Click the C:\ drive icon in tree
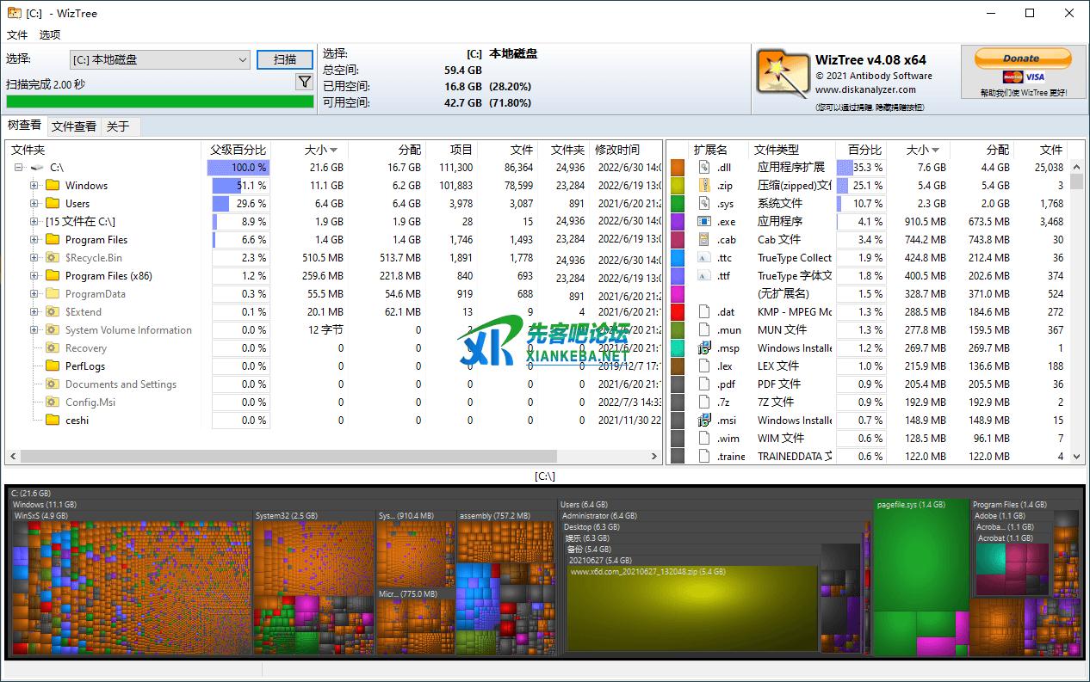The height and width of the screenshot is (682, 1090). [x=37, y=168]
